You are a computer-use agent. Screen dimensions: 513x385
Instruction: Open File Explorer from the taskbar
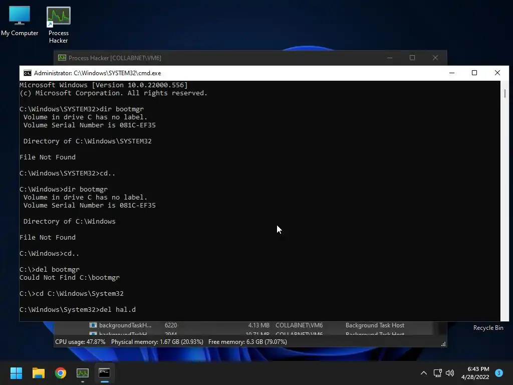(x=38, y=373)
